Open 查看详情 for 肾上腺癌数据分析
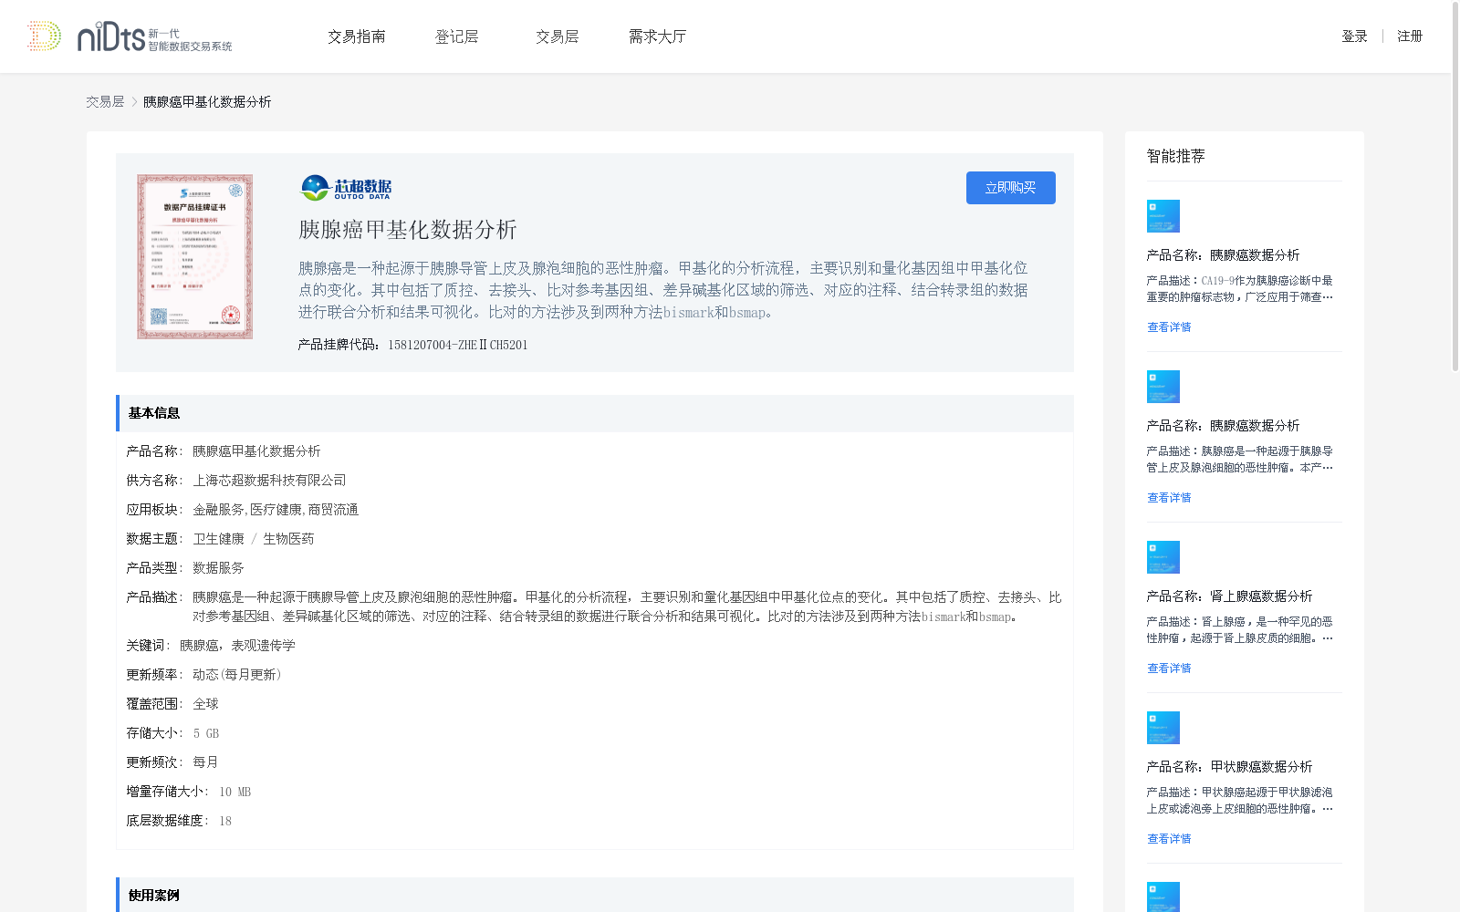Image resolution: width=1460 pixels, height=912 pixels. pos(1169,668)
